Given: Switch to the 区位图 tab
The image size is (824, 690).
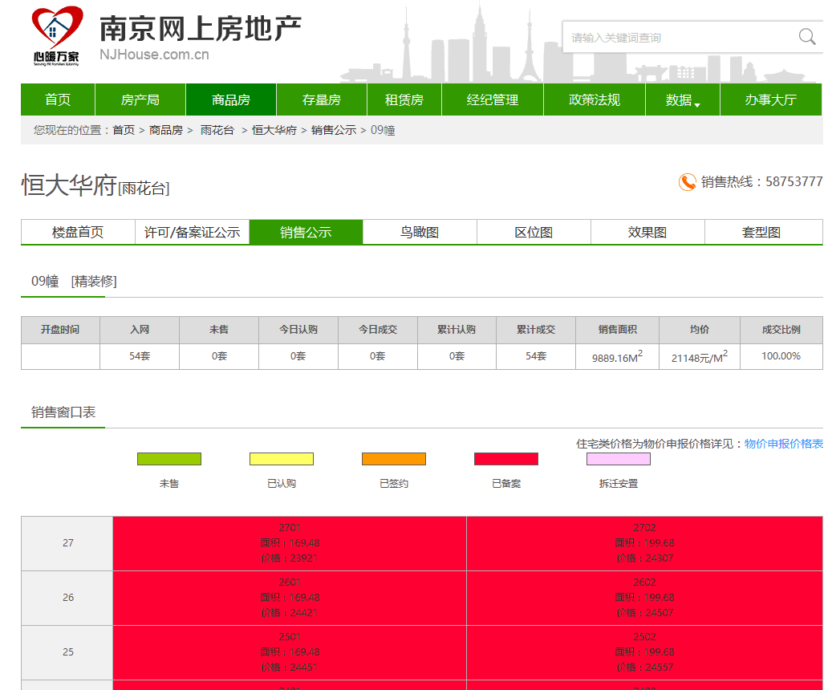Looking at the screenshot, I should tap(534, 233).
